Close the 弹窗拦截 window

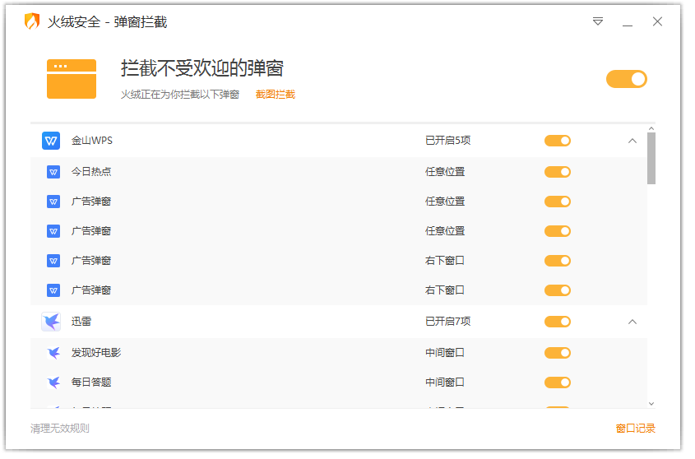[x=658, y=21]
